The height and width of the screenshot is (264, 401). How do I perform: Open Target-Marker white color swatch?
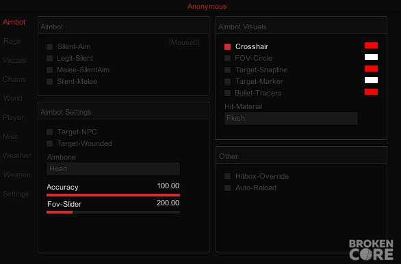[371, 80]
